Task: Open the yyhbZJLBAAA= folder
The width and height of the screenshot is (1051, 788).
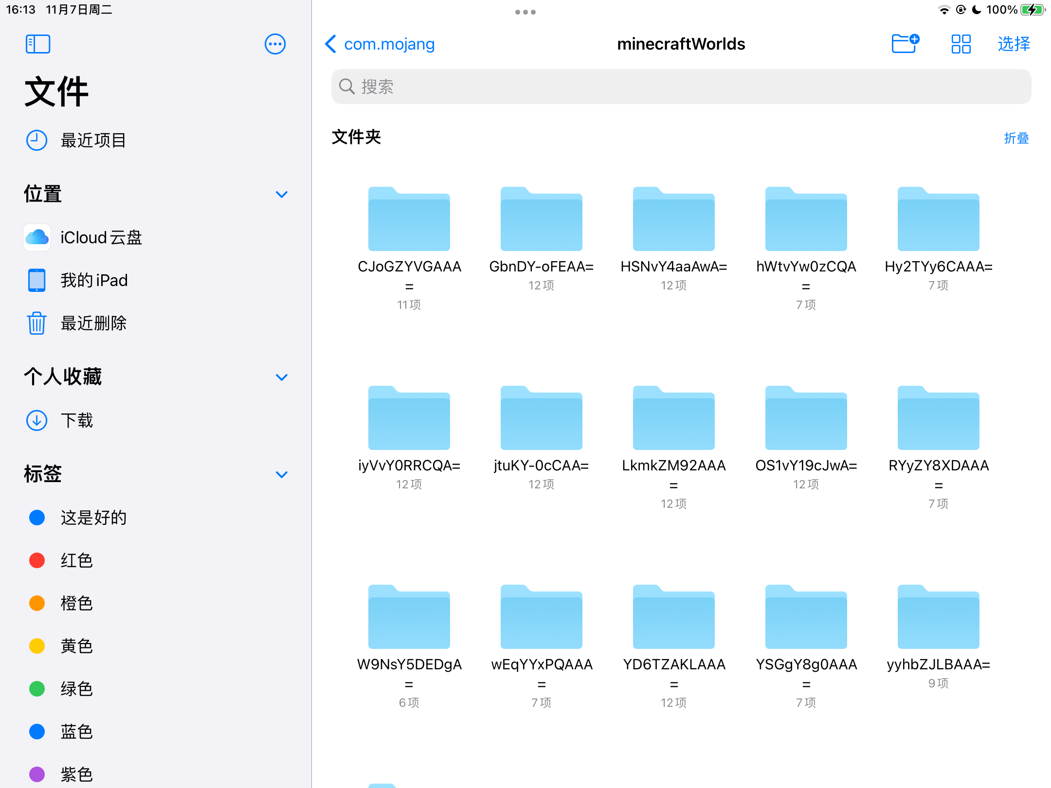Action: coord(939,617)
